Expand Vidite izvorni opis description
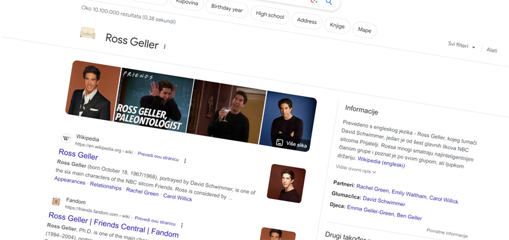This screenshot has height=240, width=509. point(356,169)
